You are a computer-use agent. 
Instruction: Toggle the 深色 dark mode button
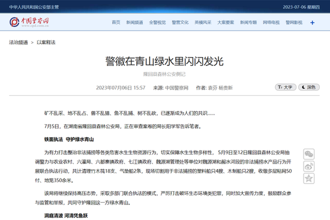tap(309, 87)
